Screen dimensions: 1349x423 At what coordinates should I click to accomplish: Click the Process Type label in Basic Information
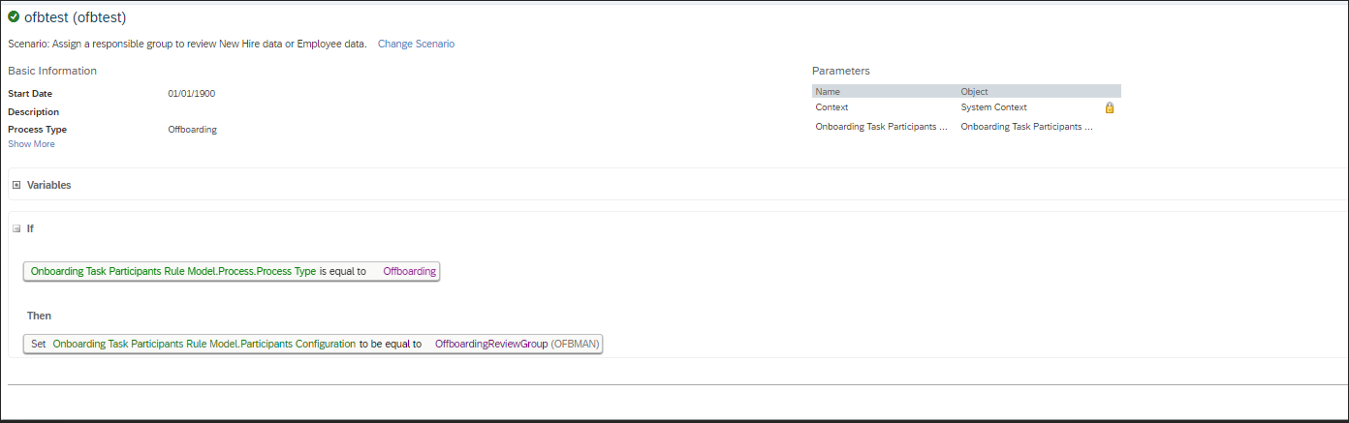point(37,130)
